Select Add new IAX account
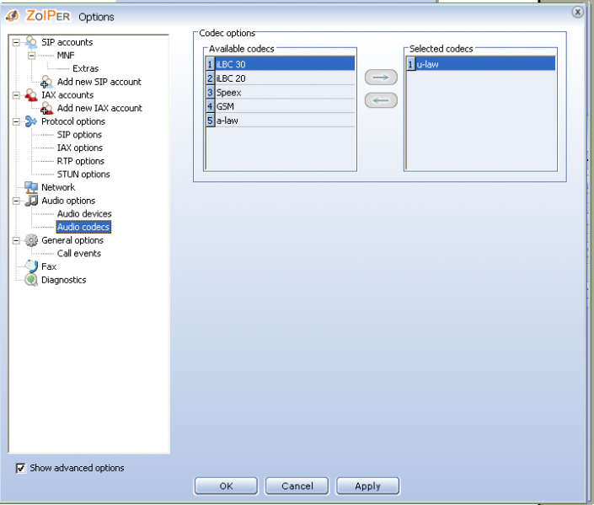The image size is (594, 505). [99, 108]
